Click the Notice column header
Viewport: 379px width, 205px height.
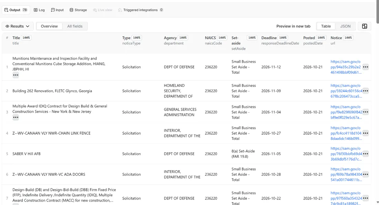[x=336, y=38]
